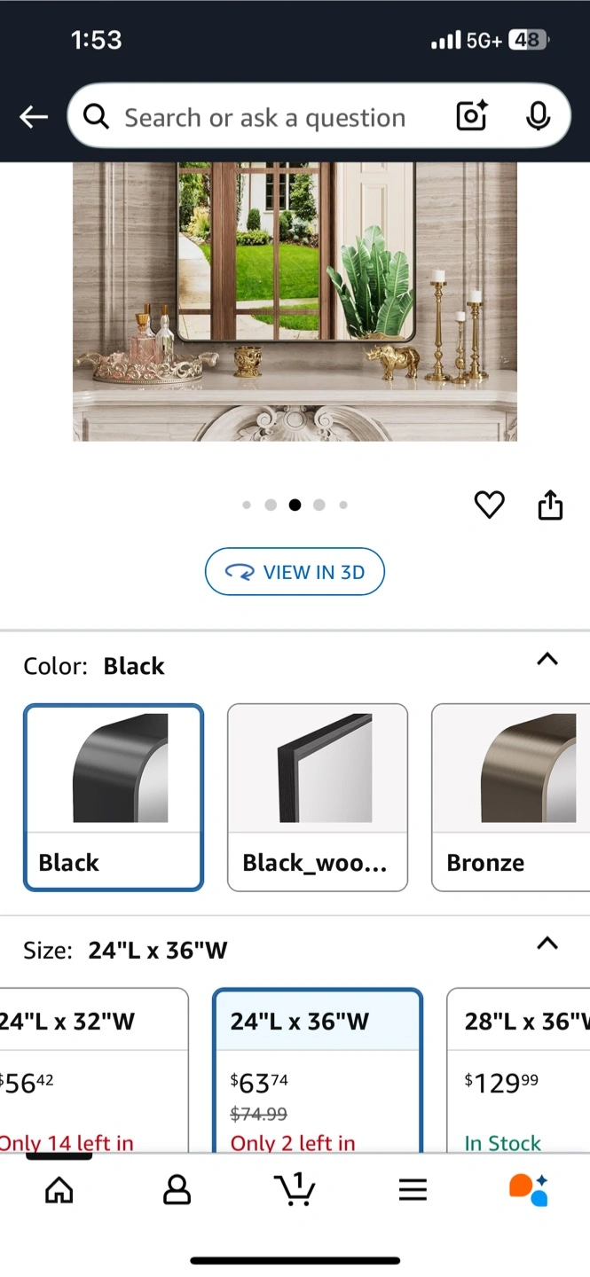Viewport: 590px width, 1277px height.
Task: Tap the VIEW IN 3D button
Action: [295, 572]
